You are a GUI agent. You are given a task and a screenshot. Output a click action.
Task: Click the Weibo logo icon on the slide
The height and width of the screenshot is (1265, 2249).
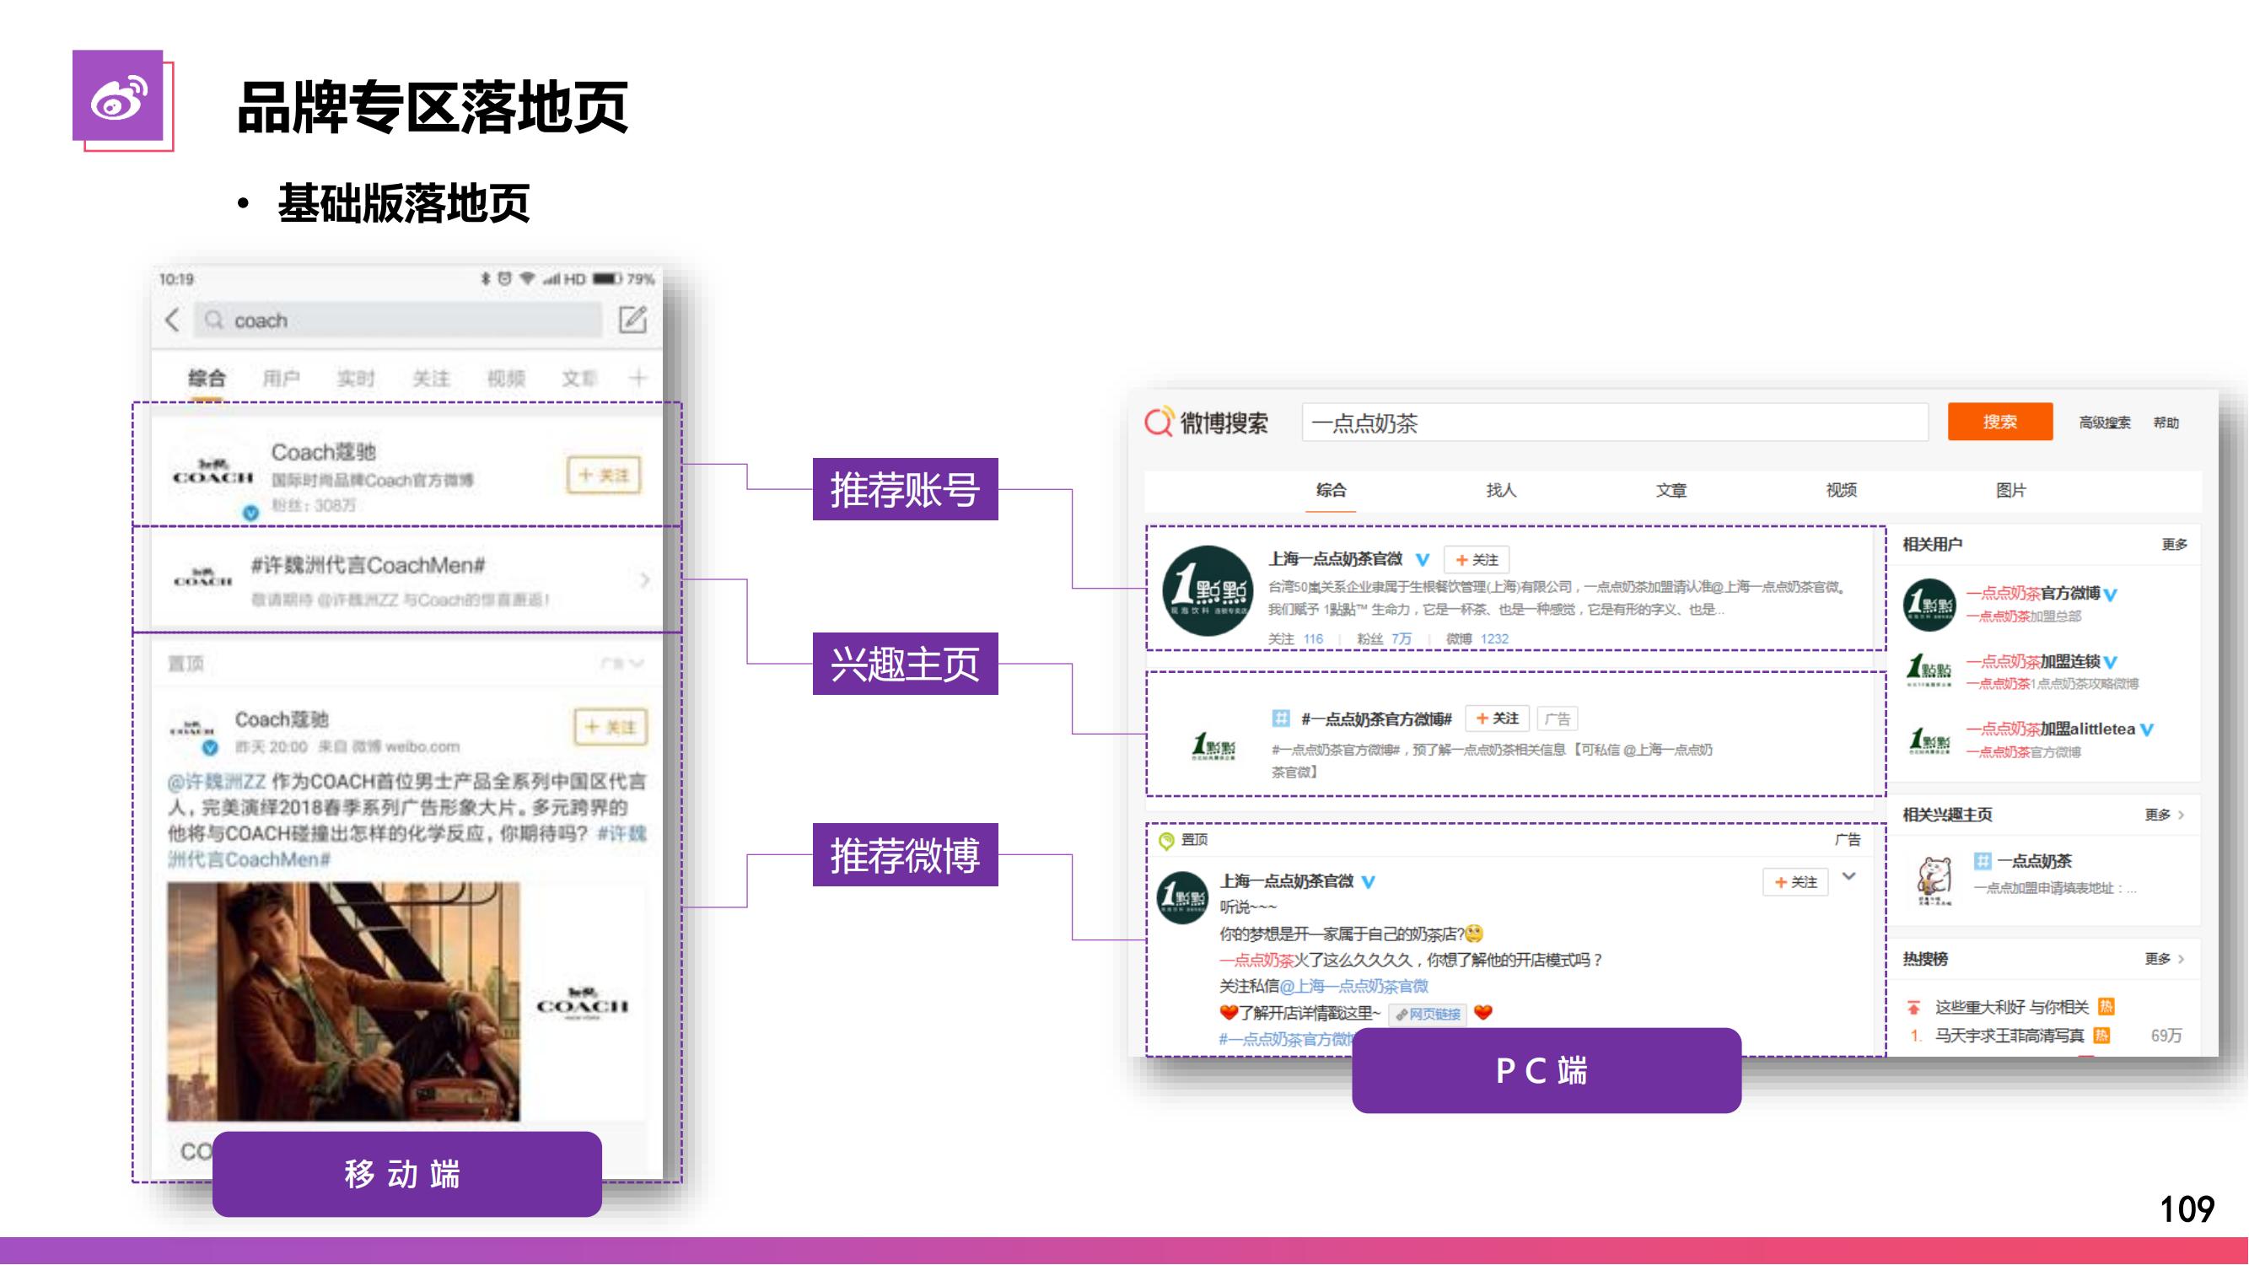click(118, 95)
